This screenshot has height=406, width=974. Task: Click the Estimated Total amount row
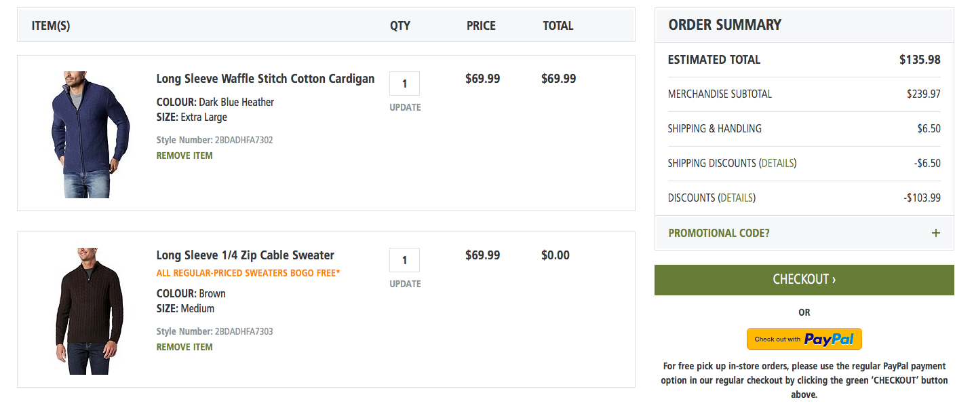click(x=804, y=60)
